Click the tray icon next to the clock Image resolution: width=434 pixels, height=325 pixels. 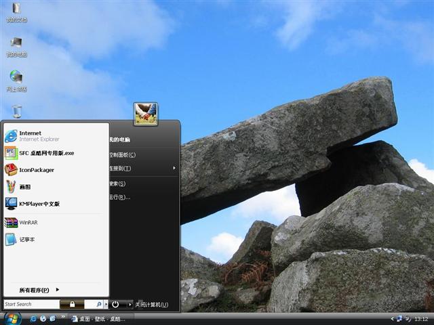pyautogui.click(x=408, y=319)
